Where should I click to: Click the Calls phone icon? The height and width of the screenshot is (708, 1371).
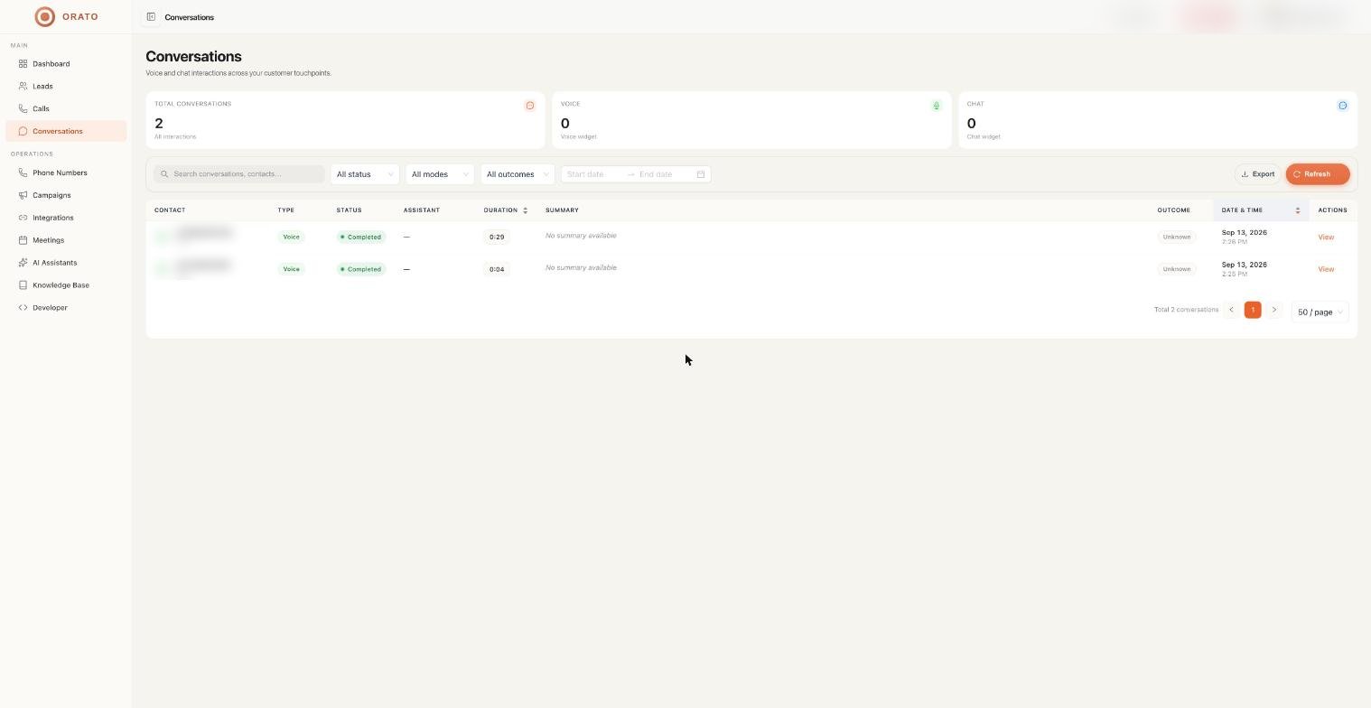tap(23, 109)
